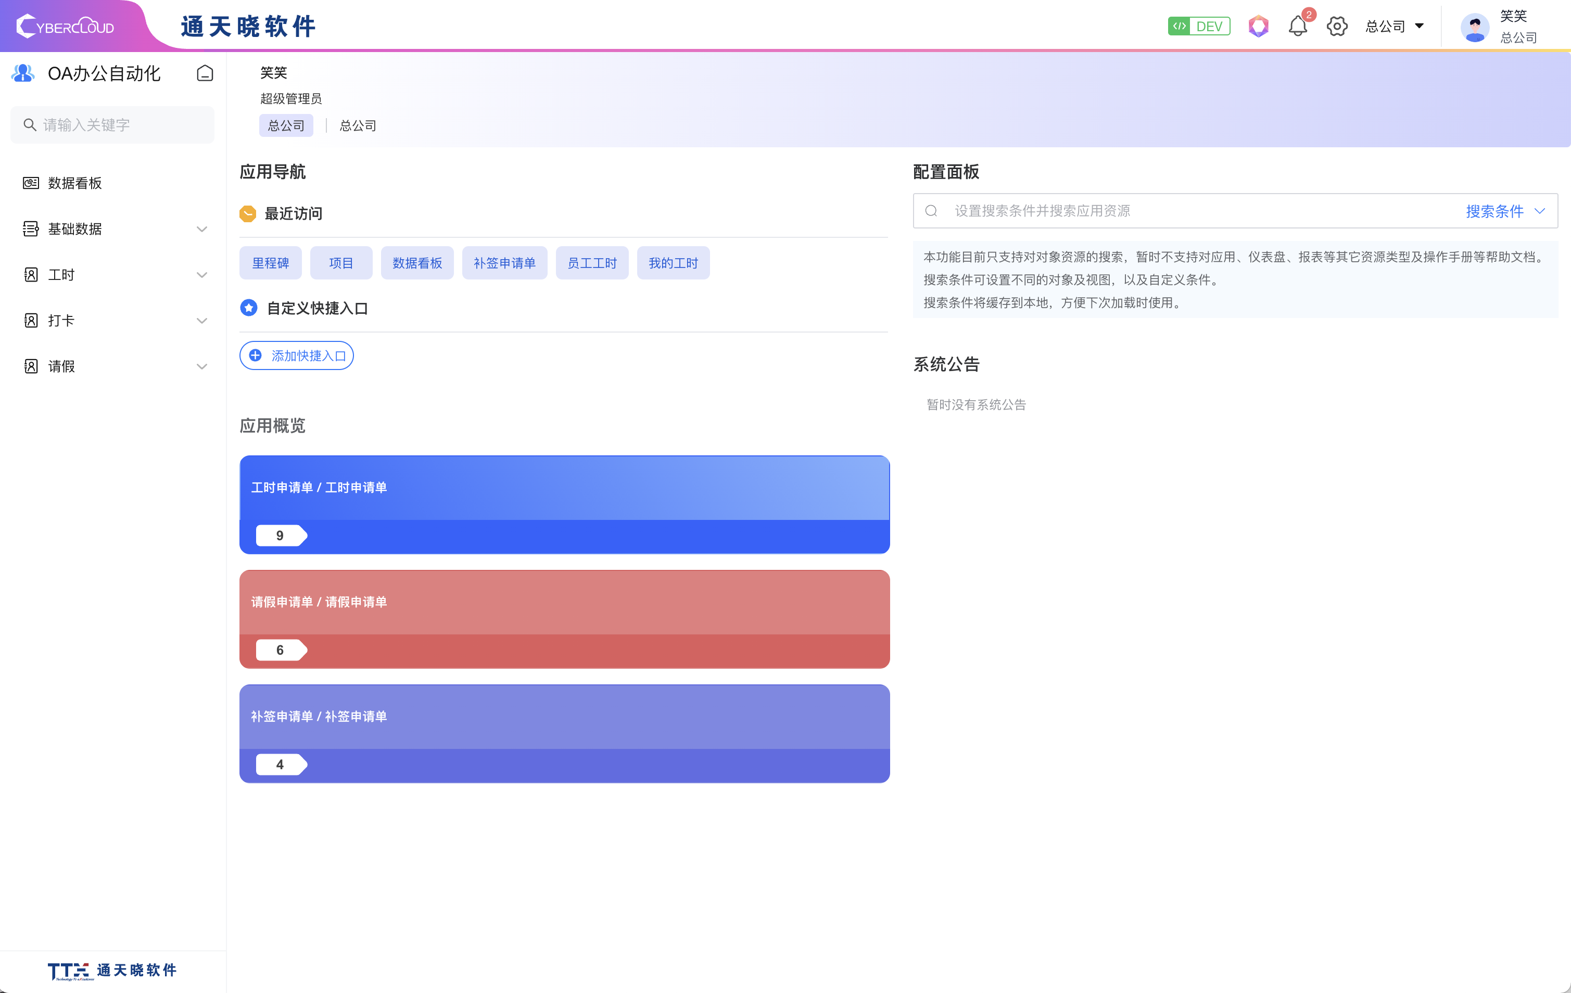The width and height of the screenshot is (1571, 993).
Task: Click the home icon beside OA办公自动化
Action: (205, 73)
